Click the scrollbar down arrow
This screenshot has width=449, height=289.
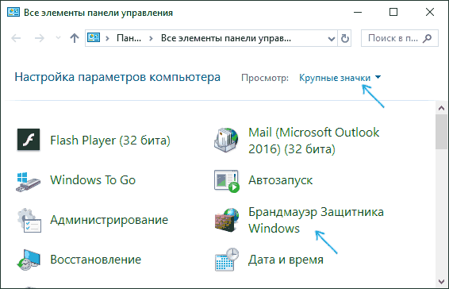441,282
